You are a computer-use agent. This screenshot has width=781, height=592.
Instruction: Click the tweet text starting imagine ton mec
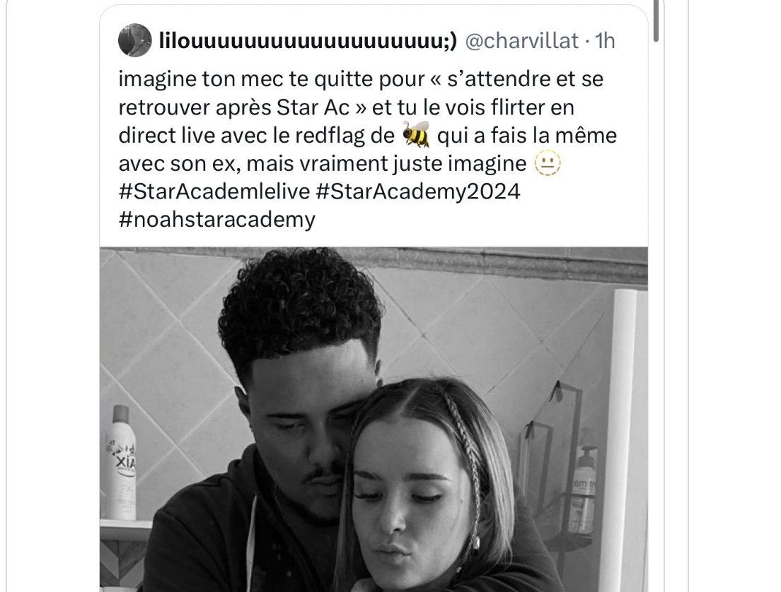(x=368, y=121)
